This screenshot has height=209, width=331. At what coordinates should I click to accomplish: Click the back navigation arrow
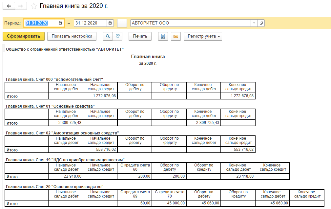tap(9, 6)
